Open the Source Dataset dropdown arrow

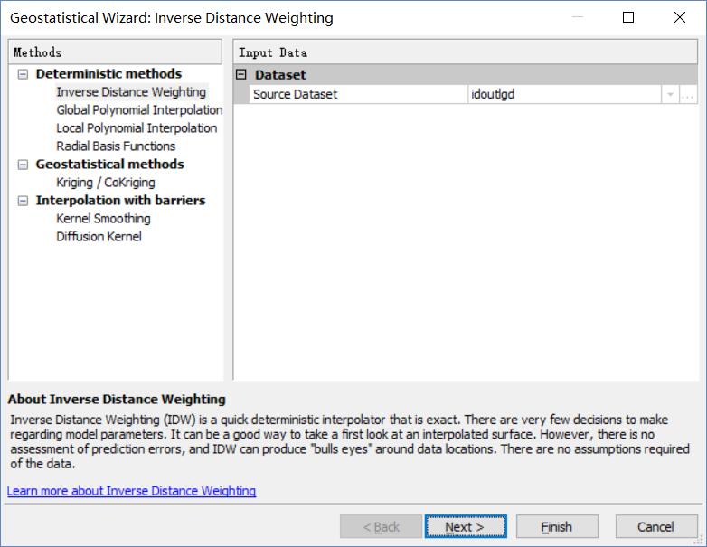[x=670, y=95]
